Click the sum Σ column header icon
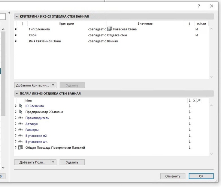The image size is (221, 187). click(x=194, y=100)
